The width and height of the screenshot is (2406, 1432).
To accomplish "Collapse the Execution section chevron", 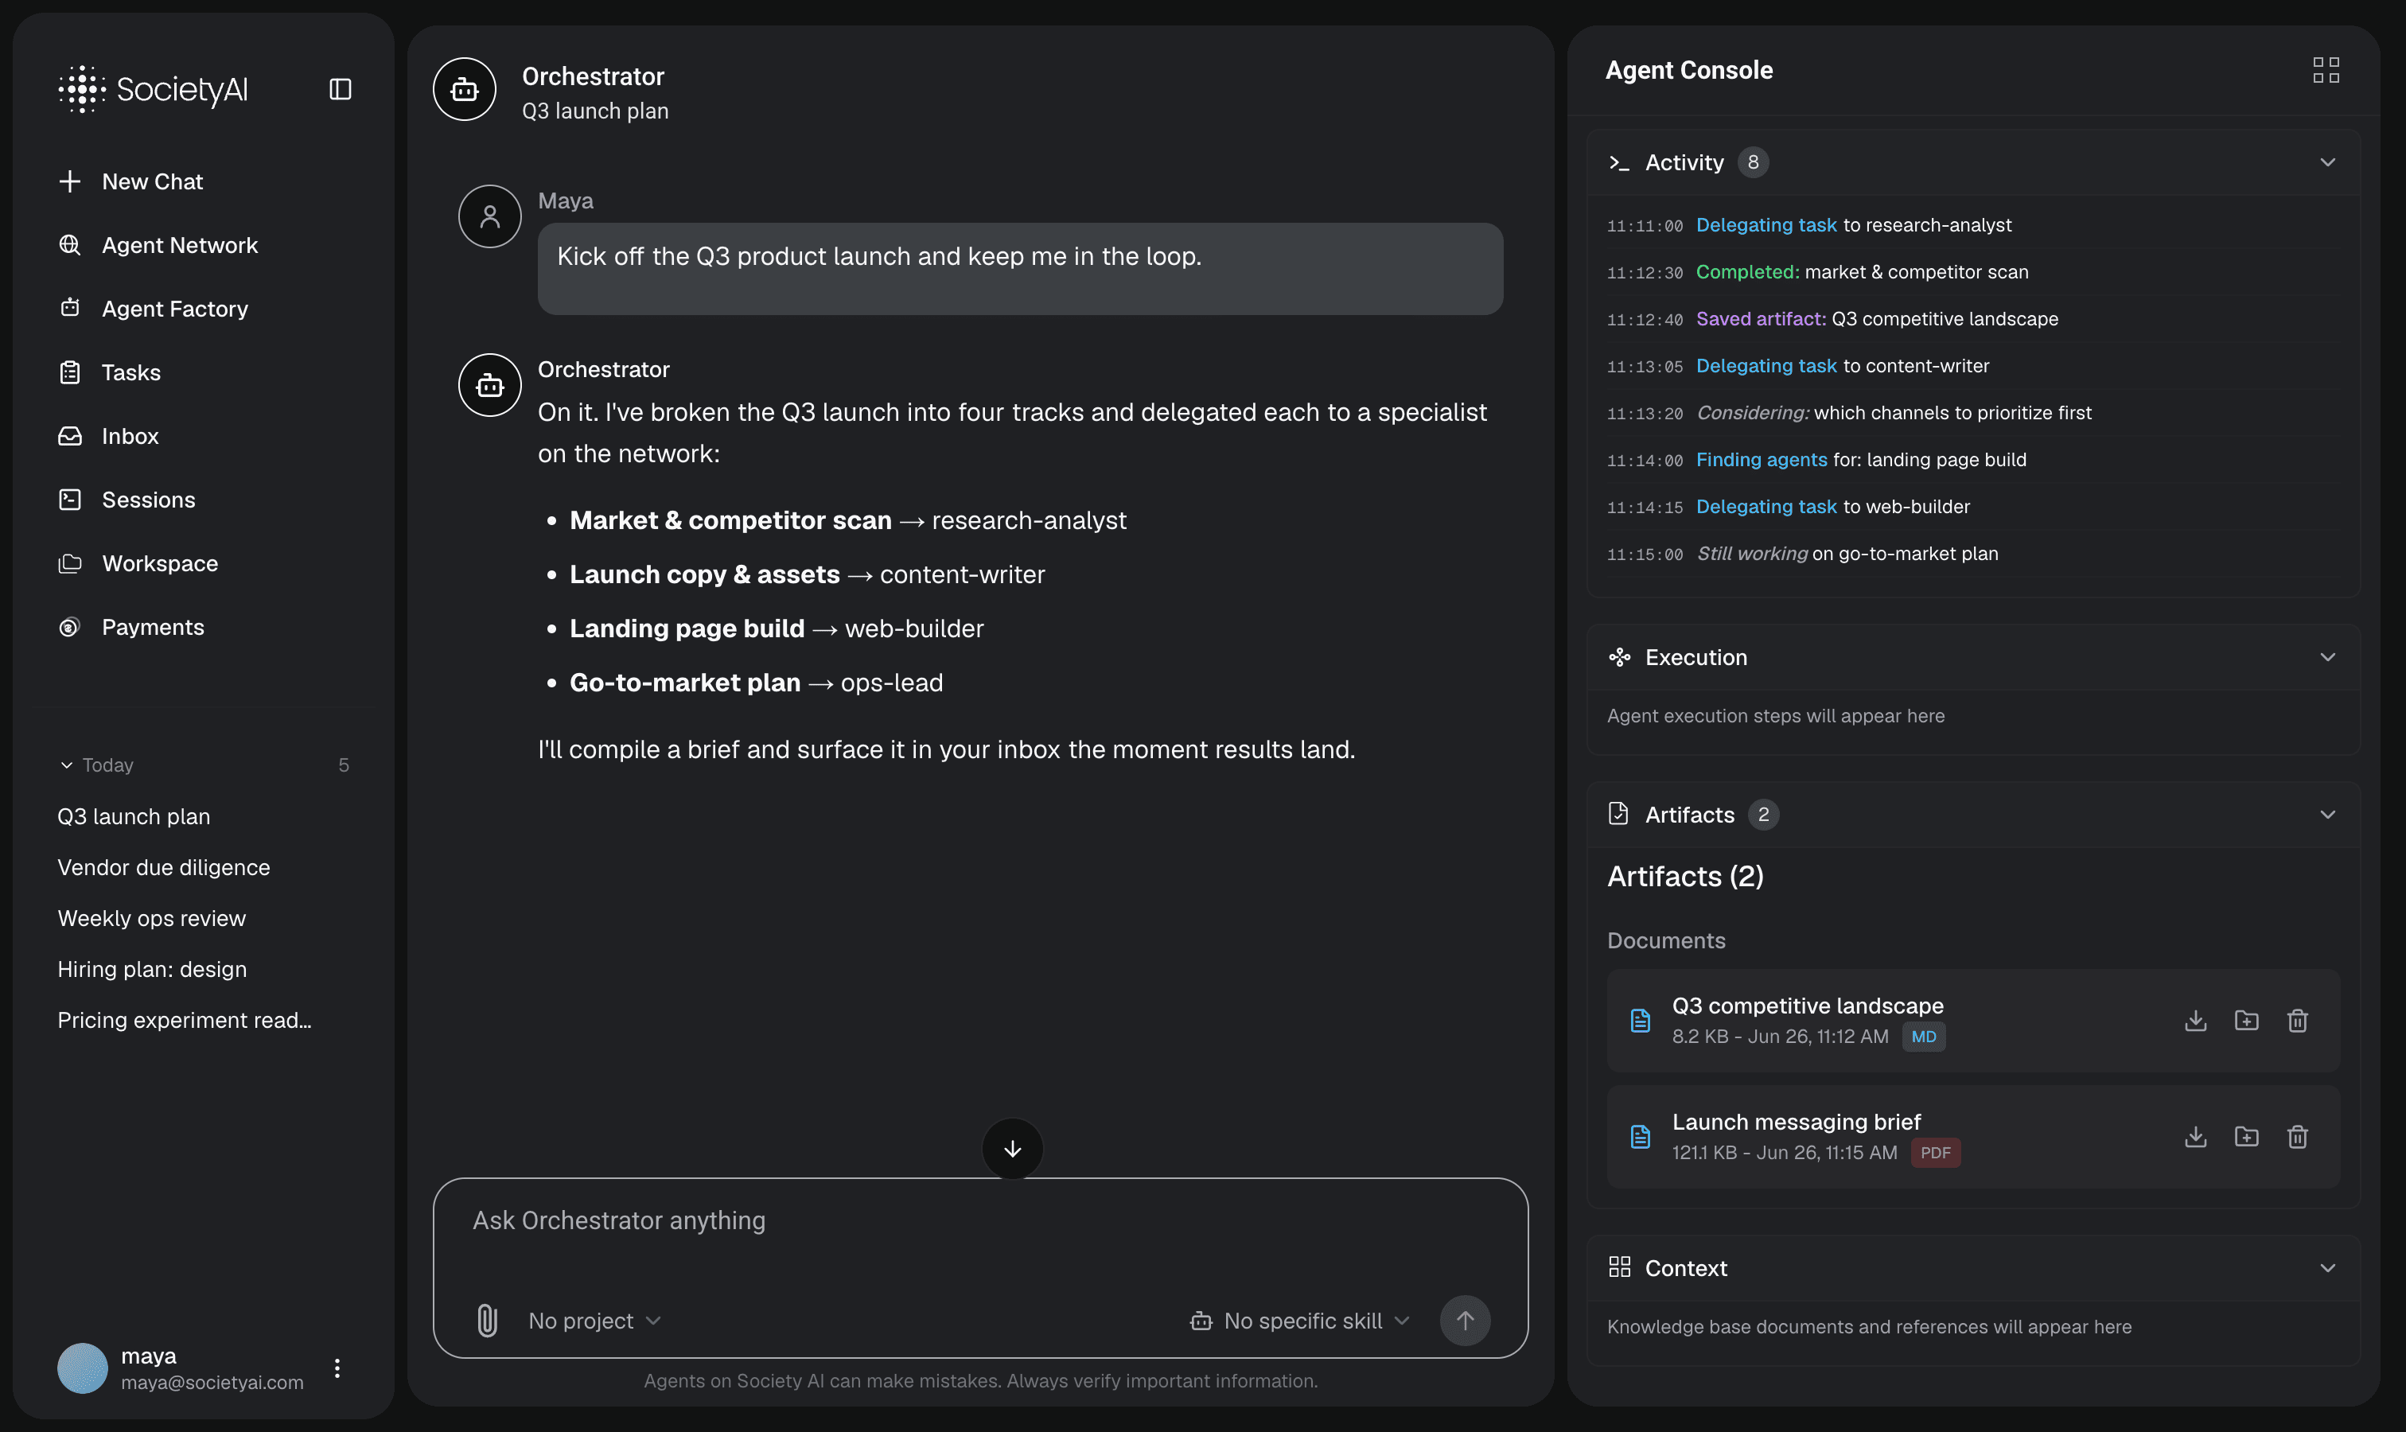I will click(x=2328, y=657).
